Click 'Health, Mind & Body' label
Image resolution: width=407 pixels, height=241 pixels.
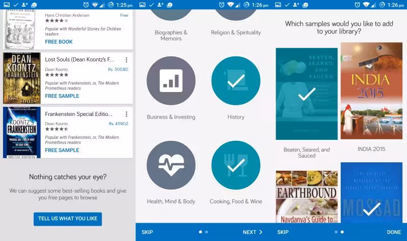[171, 201]
